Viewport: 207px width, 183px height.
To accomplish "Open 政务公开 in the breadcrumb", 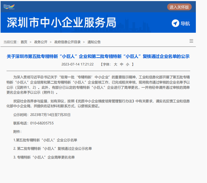I will tap(41, 42).
